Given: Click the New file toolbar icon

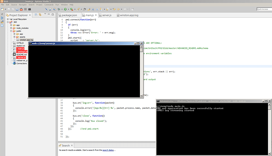Looking at the screenshot, I should pyautogui.click(x=2, y=9).
